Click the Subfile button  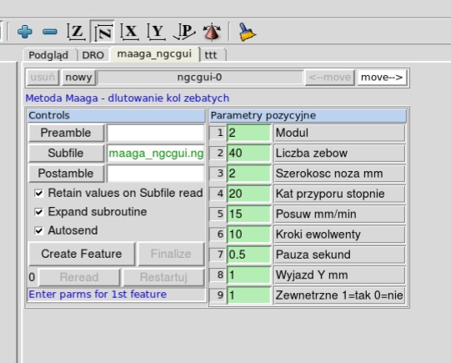pos(66,154)
